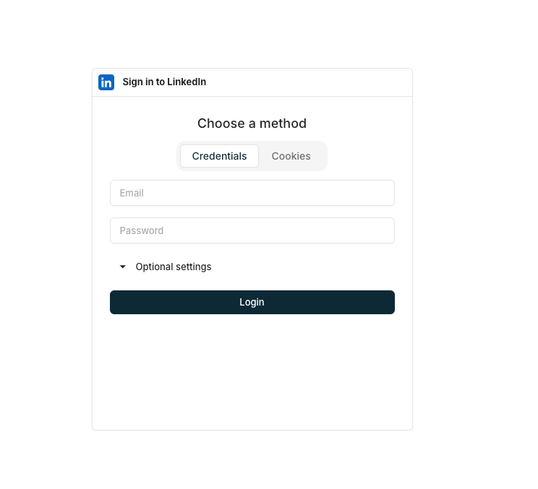Screen dimensions: 538x489
Task: Place the cursor in the Password box
Action: pyautogui.click(x=252, y=230)
